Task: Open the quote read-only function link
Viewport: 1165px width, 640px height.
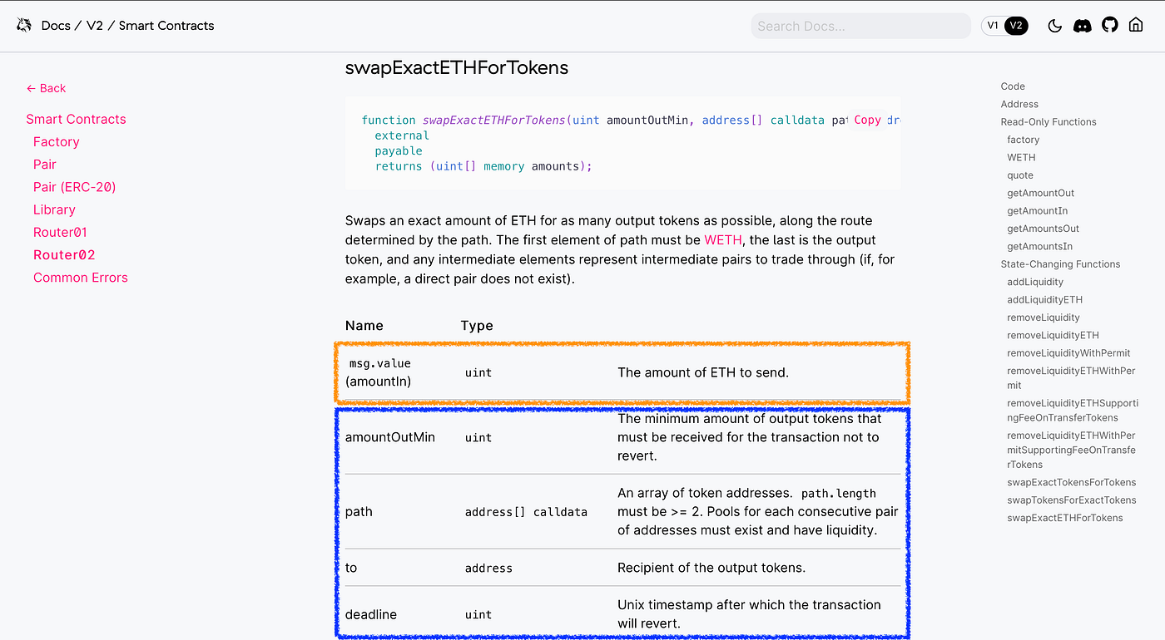Action: (1020, 175)
